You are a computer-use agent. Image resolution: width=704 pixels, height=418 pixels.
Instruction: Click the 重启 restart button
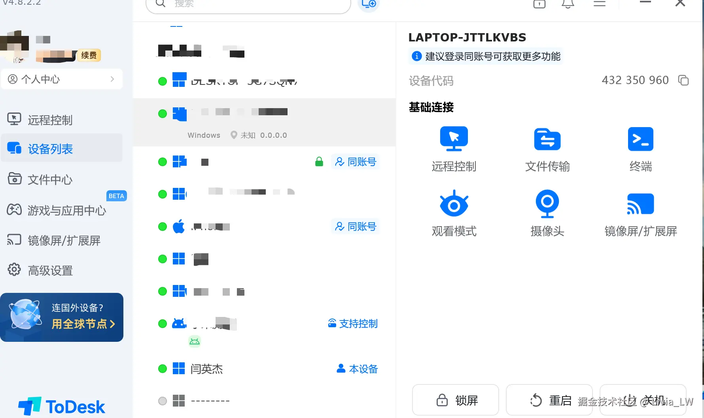point(549,400)
